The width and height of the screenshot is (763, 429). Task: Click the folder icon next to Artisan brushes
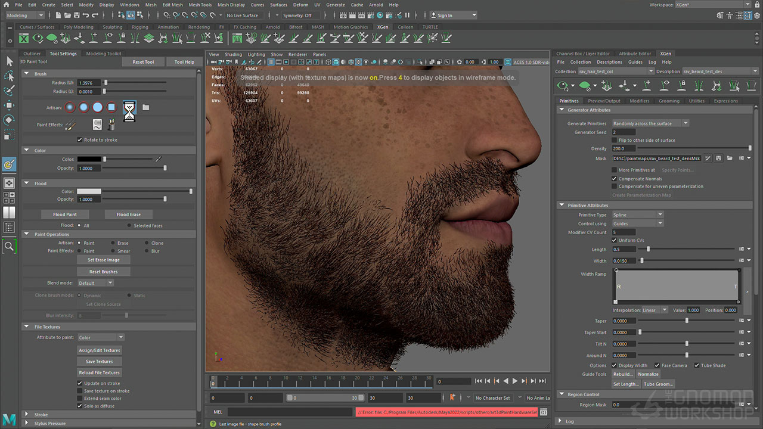click(x=145, y=108)
